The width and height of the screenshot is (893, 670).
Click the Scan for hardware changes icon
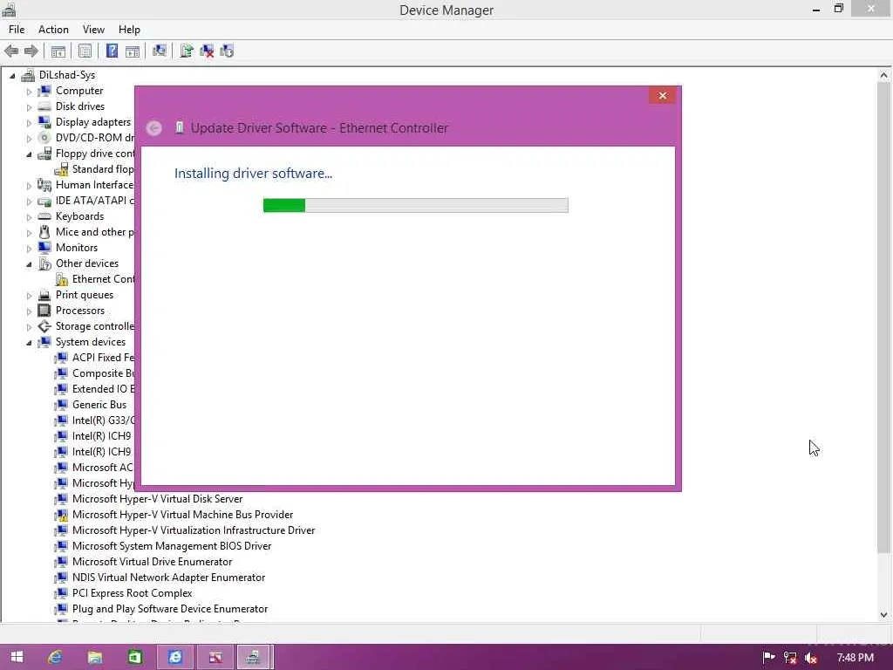point(160,51)
